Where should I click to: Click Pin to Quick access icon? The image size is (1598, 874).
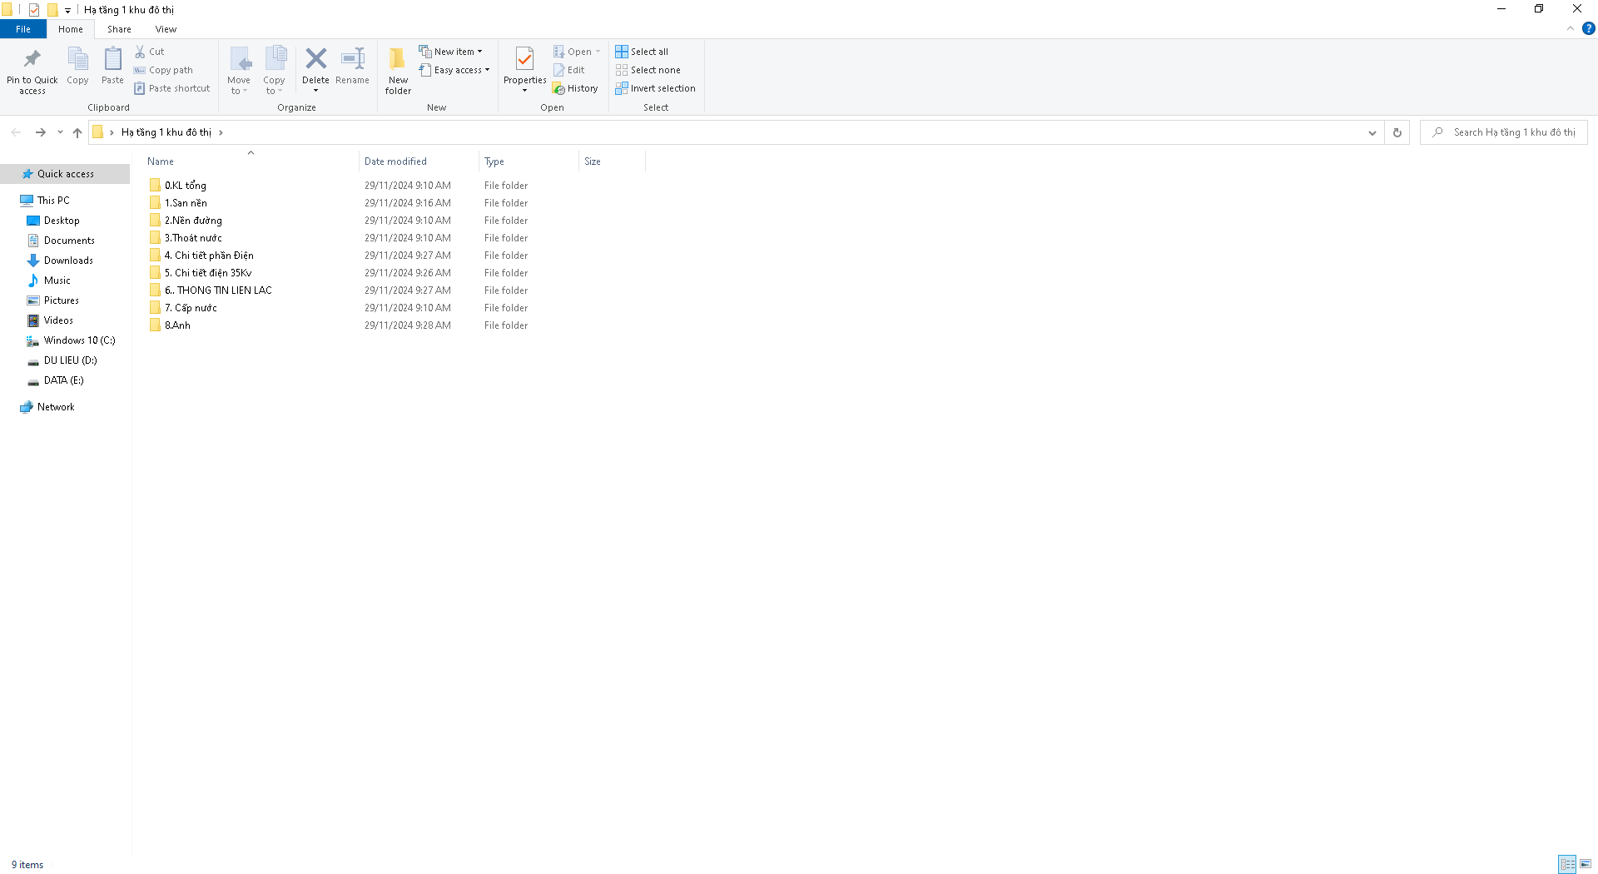(32, 59)
